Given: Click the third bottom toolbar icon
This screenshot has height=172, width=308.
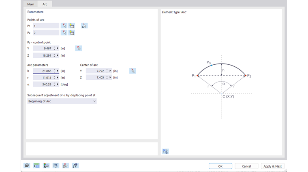Looking at the screenshot, I should [46, 166].
